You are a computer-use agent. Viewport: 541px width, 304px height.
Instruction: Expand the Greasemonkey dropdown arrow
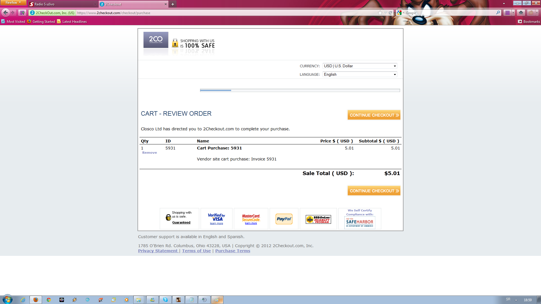tap(537, 13)
